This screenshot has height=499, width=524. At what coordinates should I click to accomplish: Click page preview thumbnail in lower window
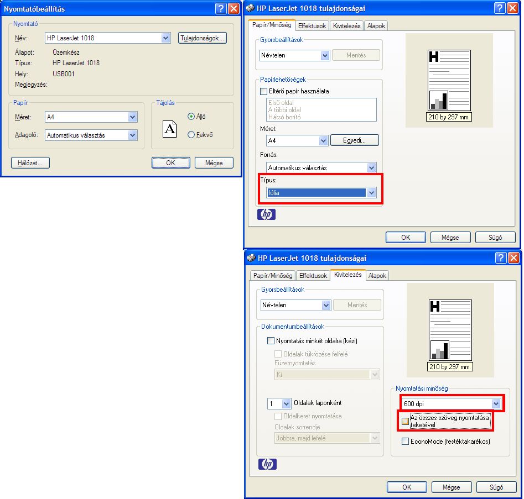[450, 330]
